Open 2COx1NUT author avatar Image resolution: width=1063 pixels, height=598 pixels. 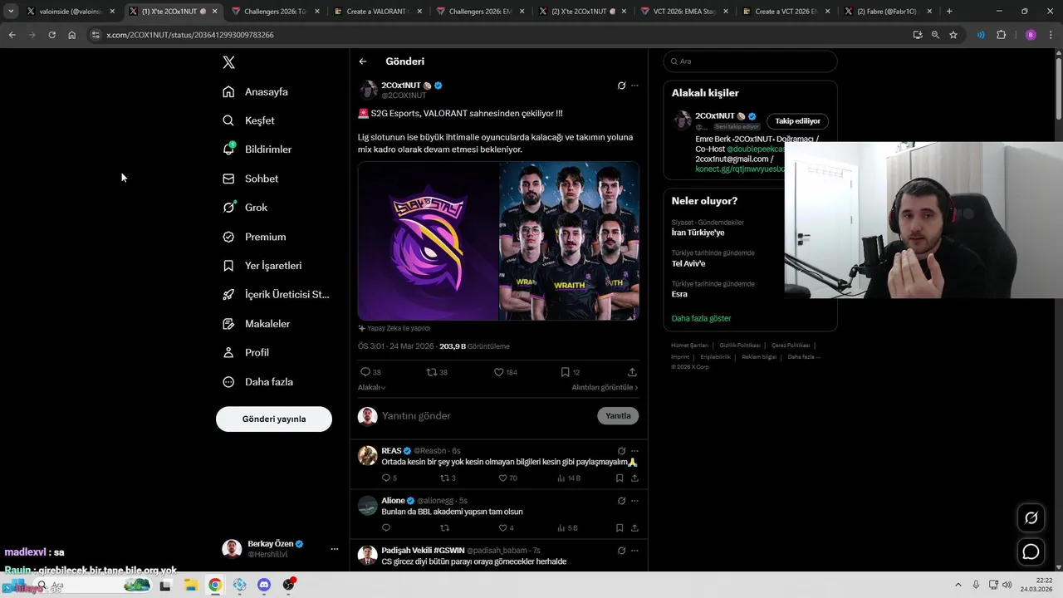(x=368, y=90)
